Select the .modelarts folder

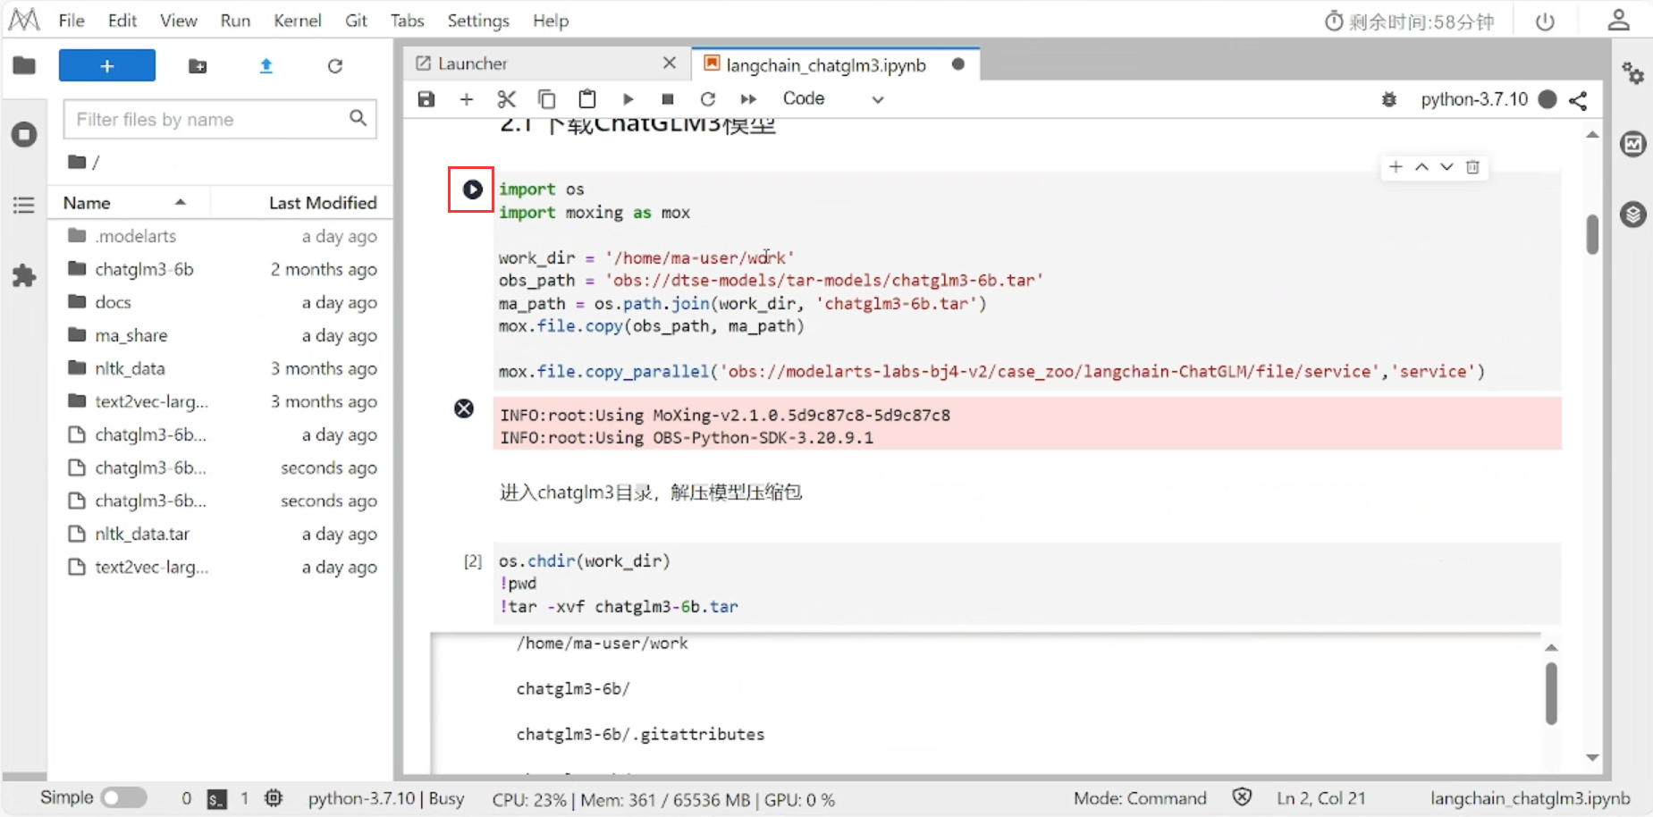coord(222,236)
